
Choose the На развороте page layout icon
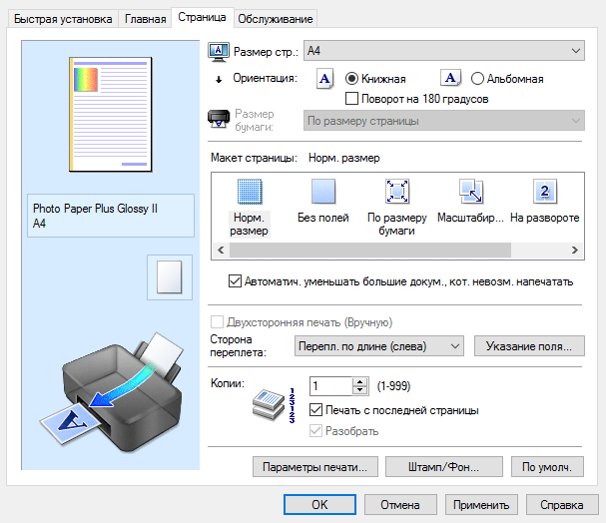(545, 191)
